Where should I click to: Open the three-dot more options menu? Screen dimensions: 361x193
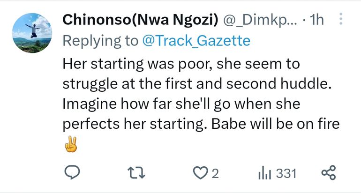[341, 19]
